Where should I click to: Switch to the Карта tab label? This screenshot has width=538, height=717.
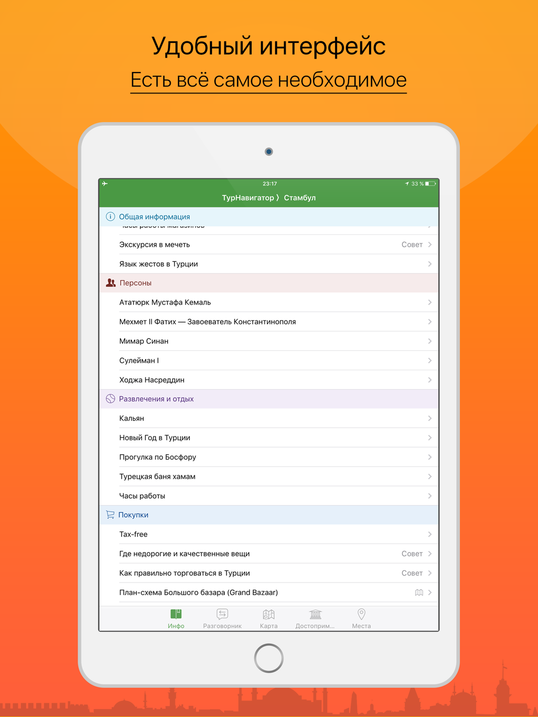[x=268, y=626]
